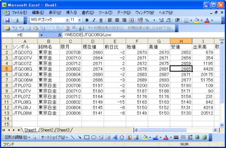Open the ファイル (File) menu

[x=19, y=12]
